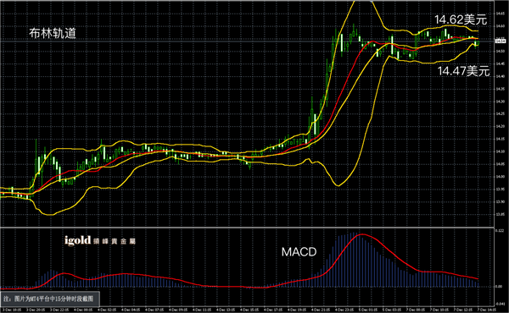Click the MACD top scale value
This screenshot has width=509, height=313.
click(x=500, y=231)
